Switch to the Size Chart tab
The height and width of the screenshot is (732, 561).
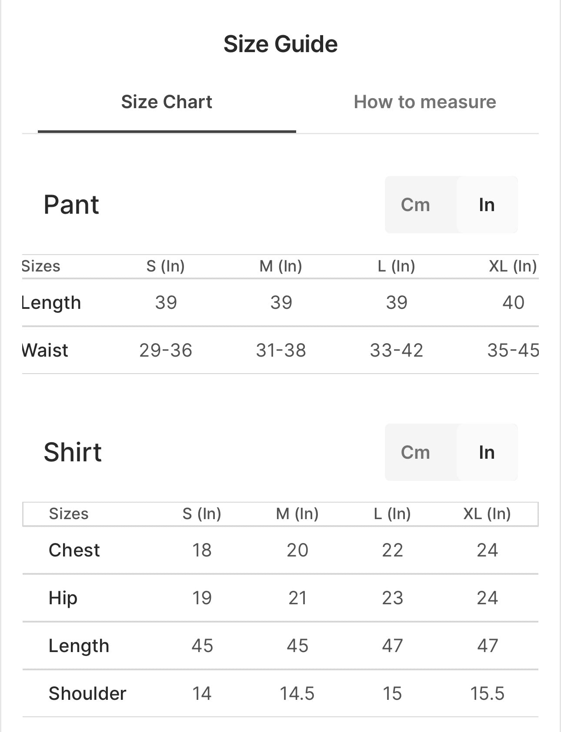[x=167, y=102]
